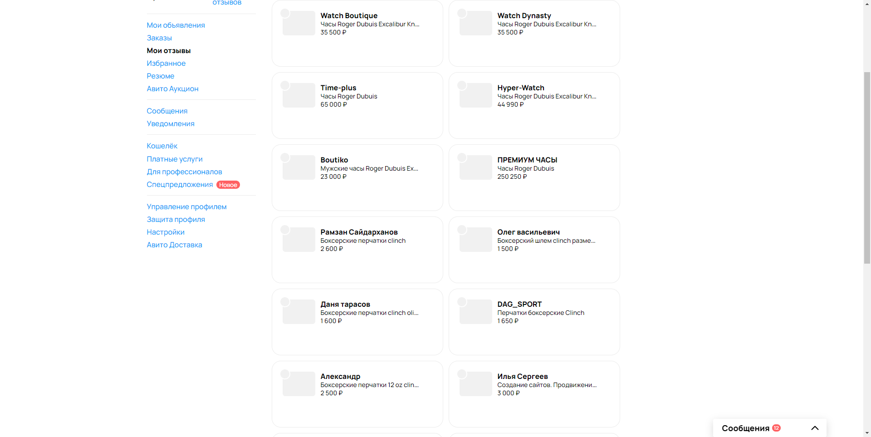
Task: Click the Даня тарасов listing thumbnail
Action: point(298,312)
